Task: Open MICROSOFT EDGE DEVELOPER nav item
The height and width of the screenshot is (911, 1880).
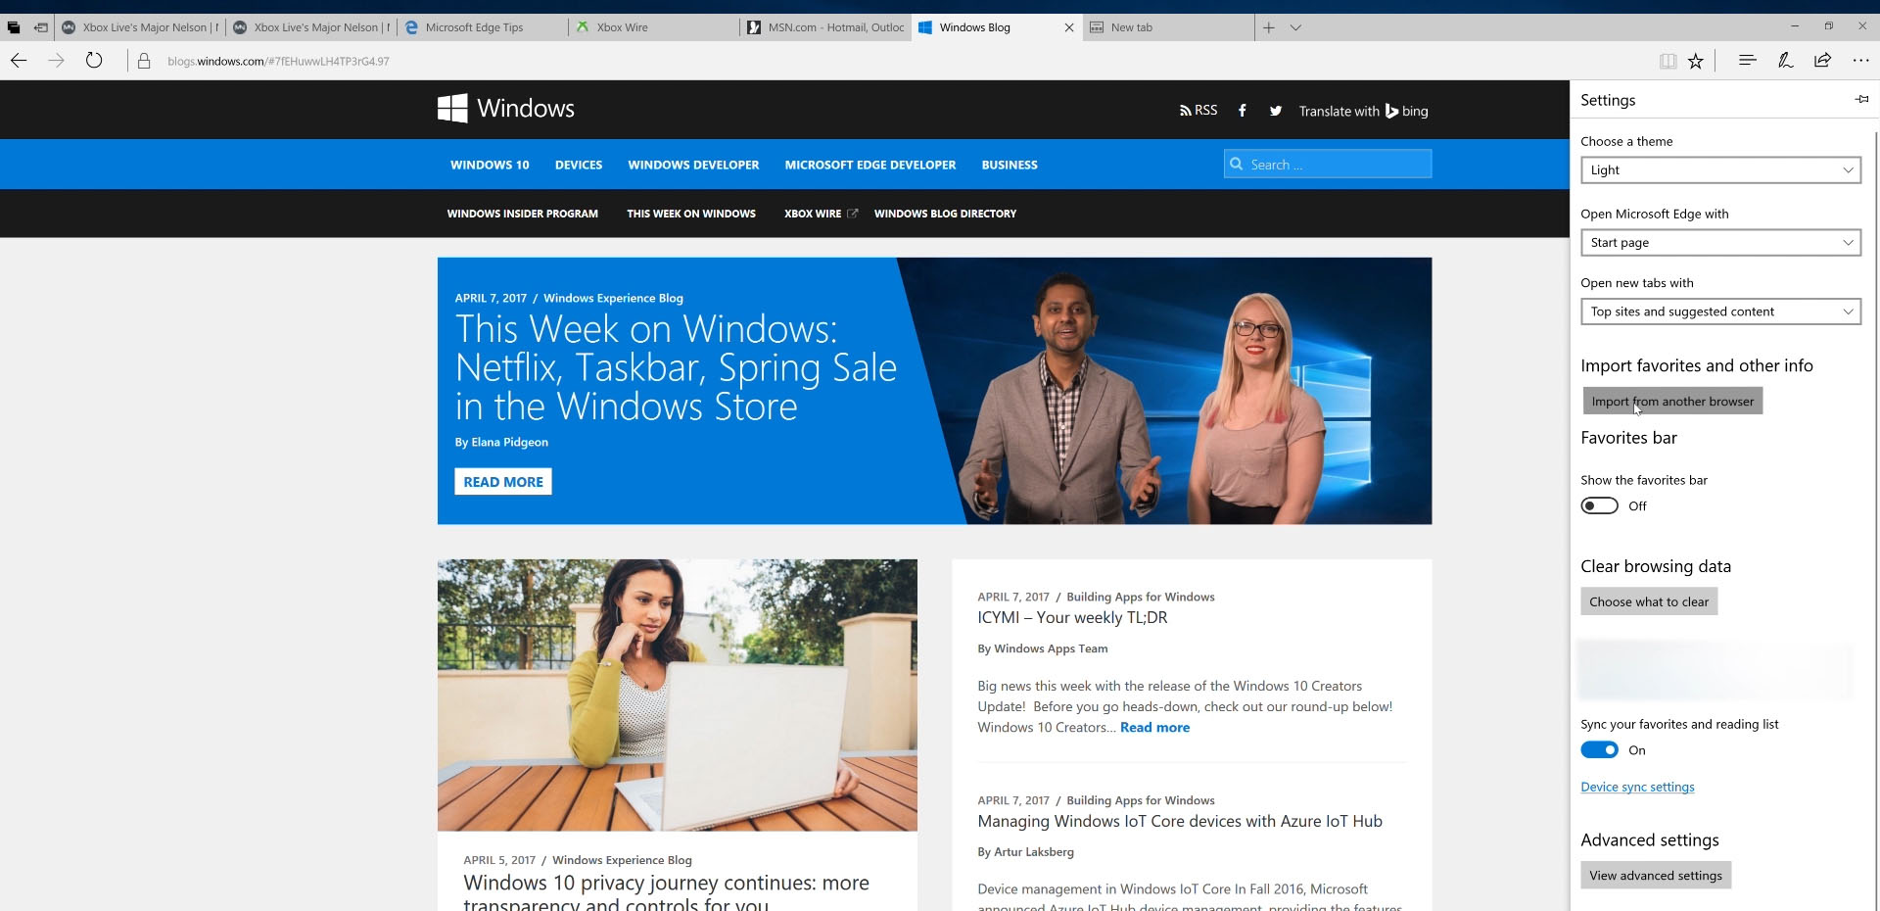Action: pos(870,165)
